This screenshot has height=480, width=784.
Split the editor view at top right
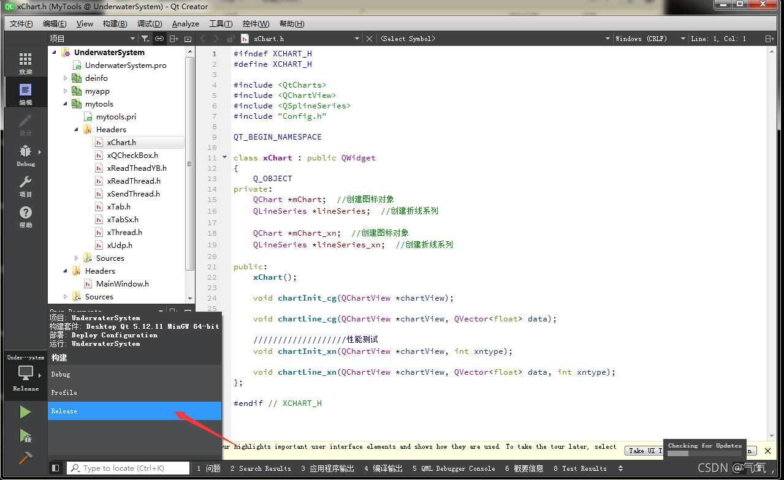coord(769,39)
